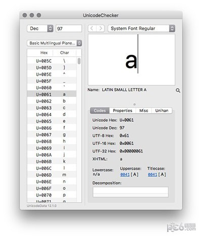Open the Unihan tab
This screenshot has height=238, width=202.
pyautogui.click(x=162, y=111)
